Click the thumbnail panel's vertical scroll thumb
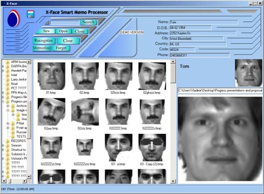The image size is (264, 194). pyautogui.click(x=173, y=74)
